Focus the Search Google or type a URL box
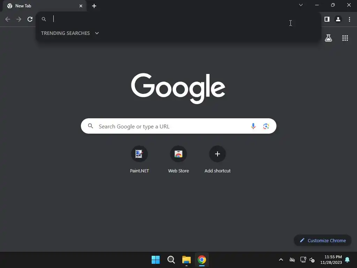This screenshot has height=268, width=357. (x=178, y=126)
